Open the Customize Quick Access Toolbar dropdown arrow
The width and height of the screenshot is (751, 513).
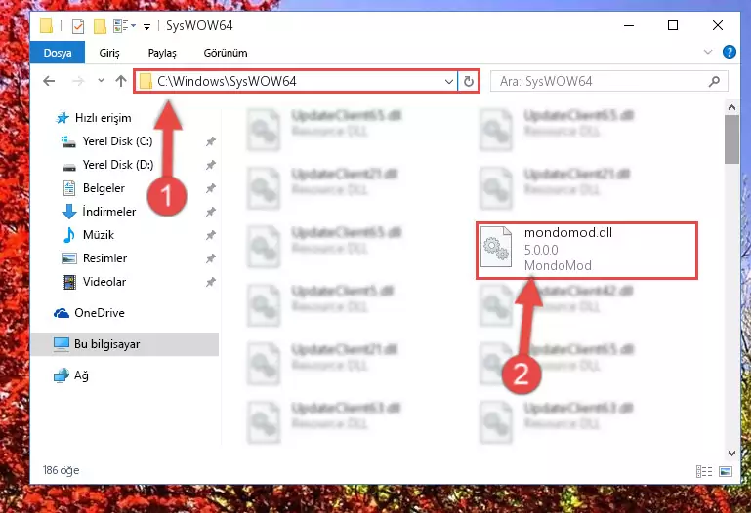[x=147, y=26]
